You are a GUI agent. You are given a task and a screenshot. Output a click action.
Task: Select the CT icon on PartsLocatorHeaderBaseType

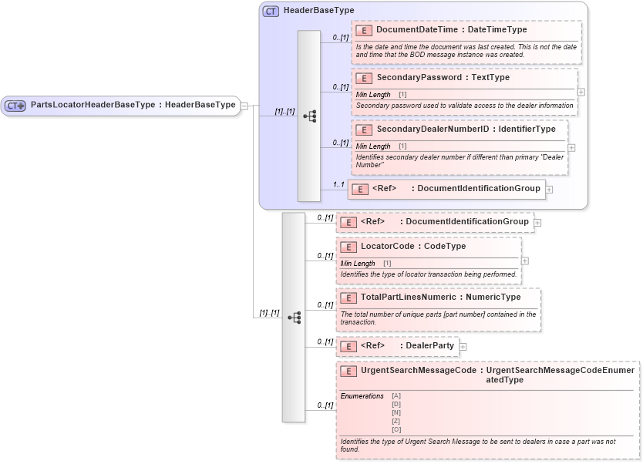15,105
